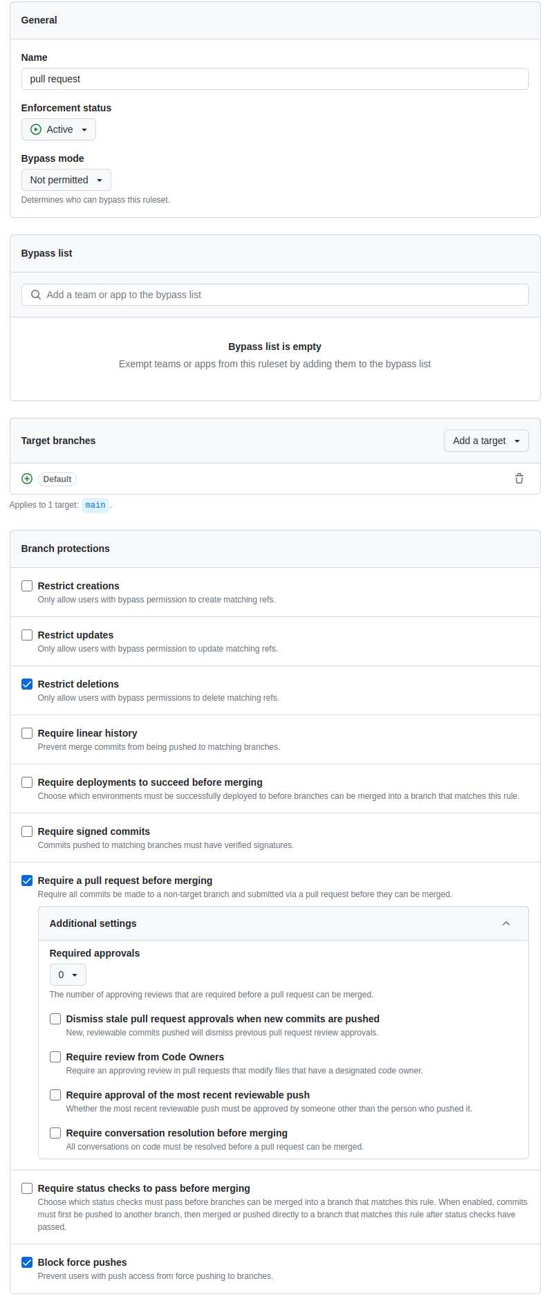Disable Block force pushes

coord(26,1262)
